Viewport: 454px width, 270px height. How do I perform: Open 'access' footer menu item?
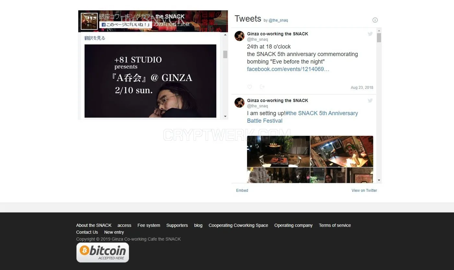pyautogui.click(x=124, y=225)
